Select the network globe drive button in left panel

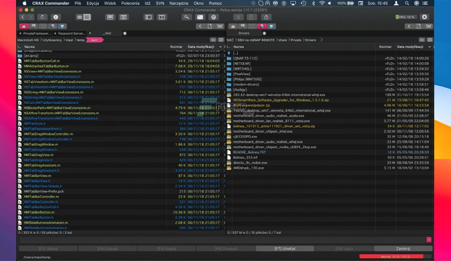(52, 26)
